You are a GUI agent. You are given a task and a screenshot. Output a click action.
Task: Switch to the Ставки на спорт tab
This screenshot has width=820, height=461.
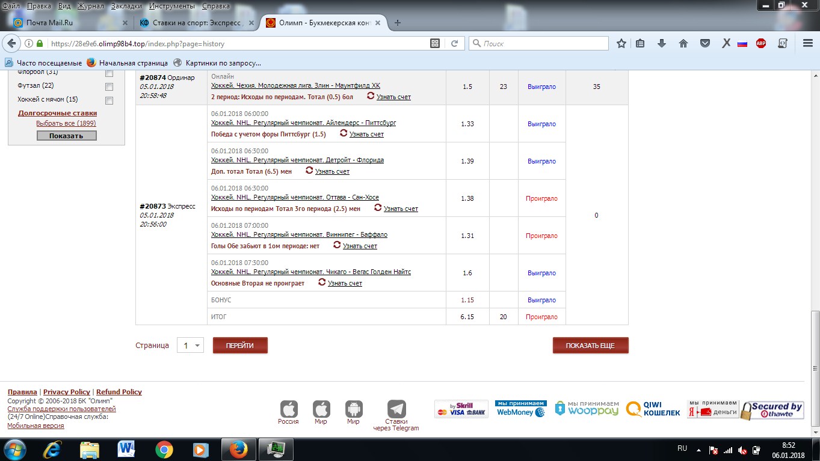click(196, 23)
